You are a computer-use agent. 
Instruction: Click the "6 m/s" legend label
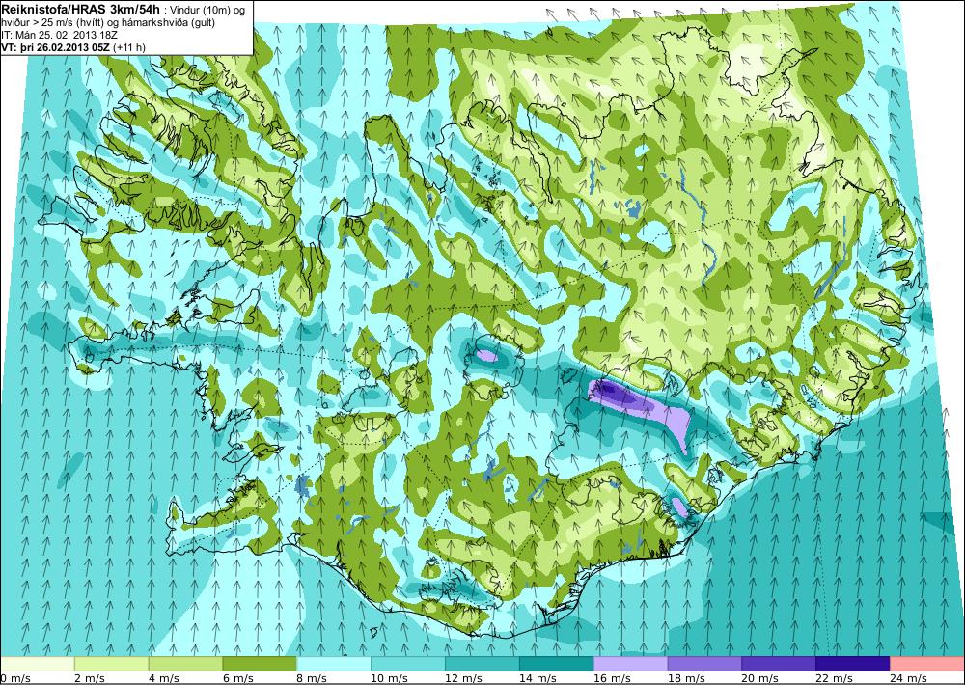[238, 678]
